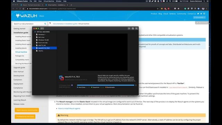Go to browser home page
This screenshot has height=125, width=222.
pyautogui.click(x=23, y=9)
